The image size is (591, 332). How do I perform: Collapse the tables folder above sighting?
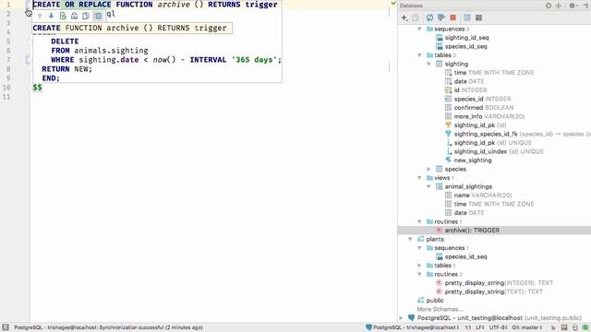point(419,55)
